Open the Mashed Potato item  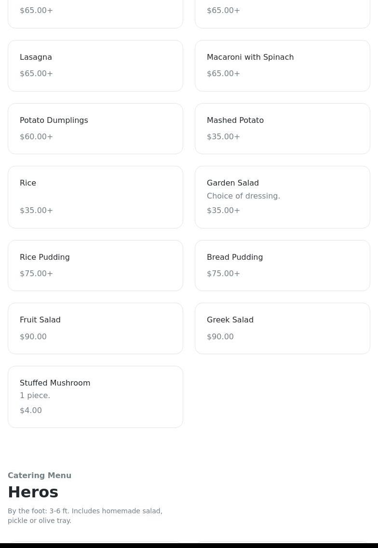point(282,129)
